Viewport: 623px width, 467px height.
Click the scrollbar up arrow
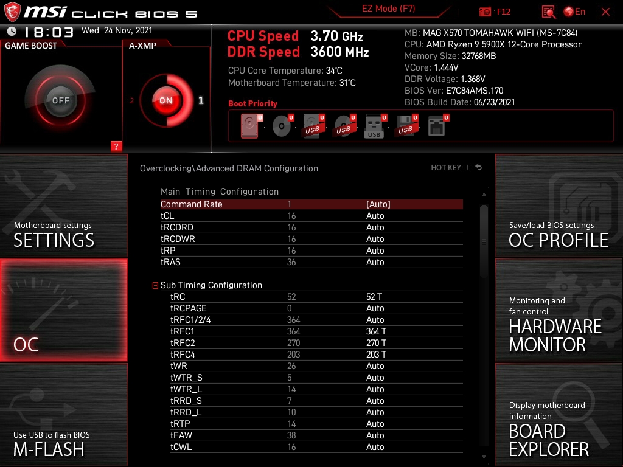(x=484, y=194)
